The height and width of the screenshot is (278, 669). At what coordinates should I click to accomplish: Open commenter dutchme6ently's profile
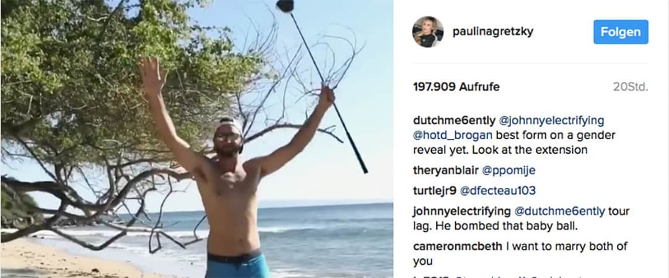pyautogui.click(x=454, y=120)
